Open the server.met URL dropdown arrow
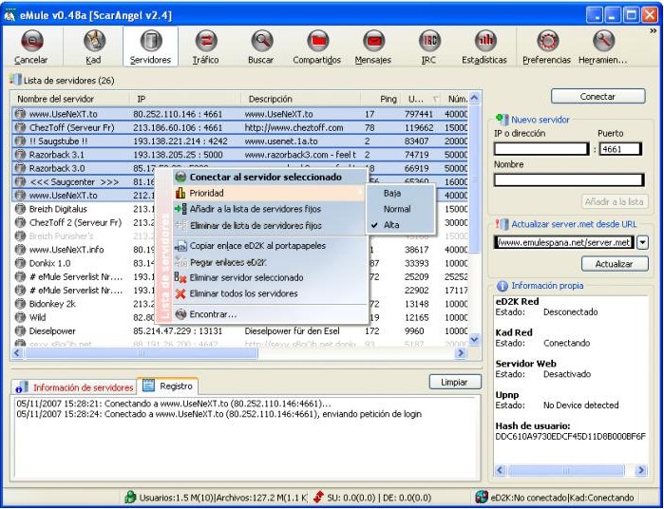Image resolution: width=664 pixels, height=509 pixels. [x=643, y=243]
